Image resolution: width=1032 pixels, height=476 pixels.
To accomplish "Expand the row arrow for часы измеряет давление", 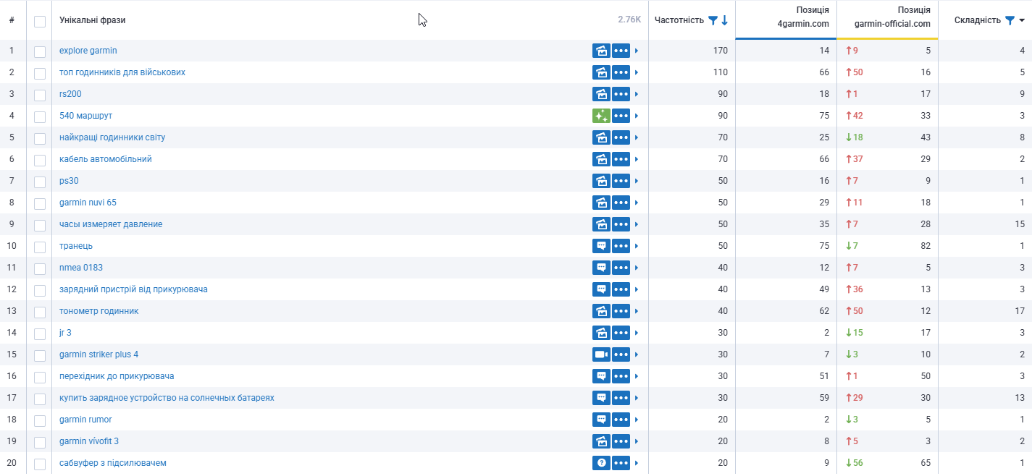I will pyautogui.click(x=637, y=224).
